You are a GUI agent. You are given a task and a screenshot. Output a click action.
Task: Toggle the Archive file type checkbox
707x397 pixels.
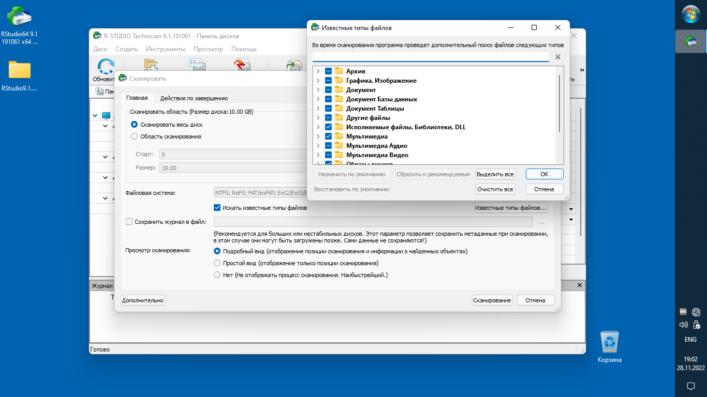click(329, 71)
